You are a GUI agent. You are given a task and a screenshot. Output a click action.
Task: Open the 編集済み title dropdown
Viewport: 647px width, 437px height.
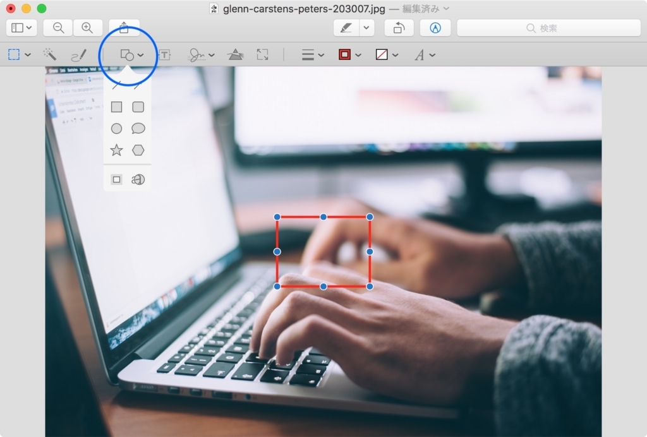425,9
